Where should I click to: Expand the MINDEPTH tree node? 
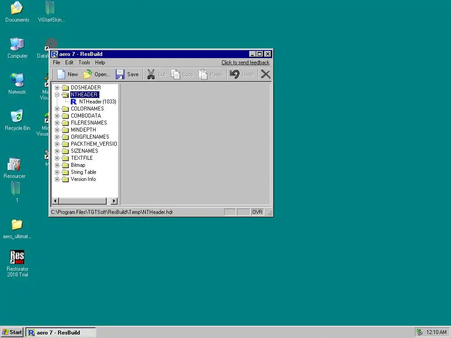tap(57, 130)
